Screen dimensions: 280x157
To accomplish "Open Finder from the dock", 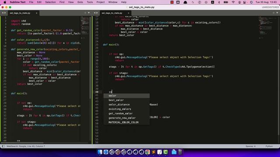I will tap(100, 152).
